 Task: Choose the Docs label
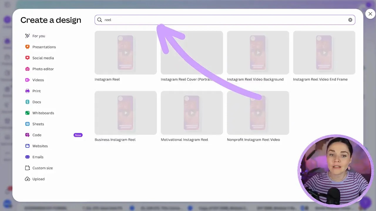point(37,102)
